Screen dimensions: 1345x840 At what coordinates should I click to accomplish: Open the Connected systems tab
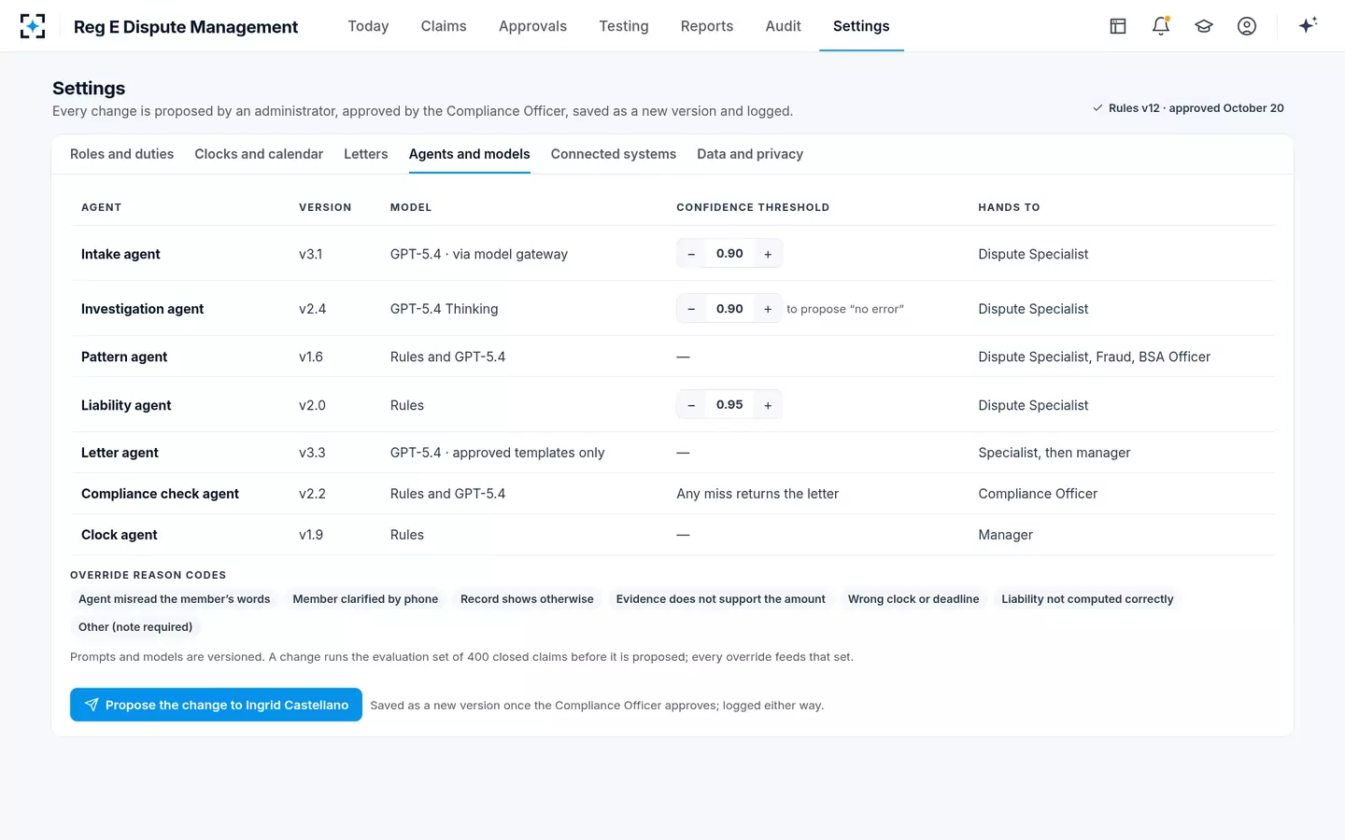613,154
